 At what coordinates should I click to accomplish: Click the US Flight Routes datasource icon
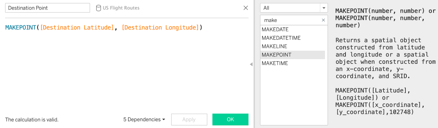tap(99, 8)
